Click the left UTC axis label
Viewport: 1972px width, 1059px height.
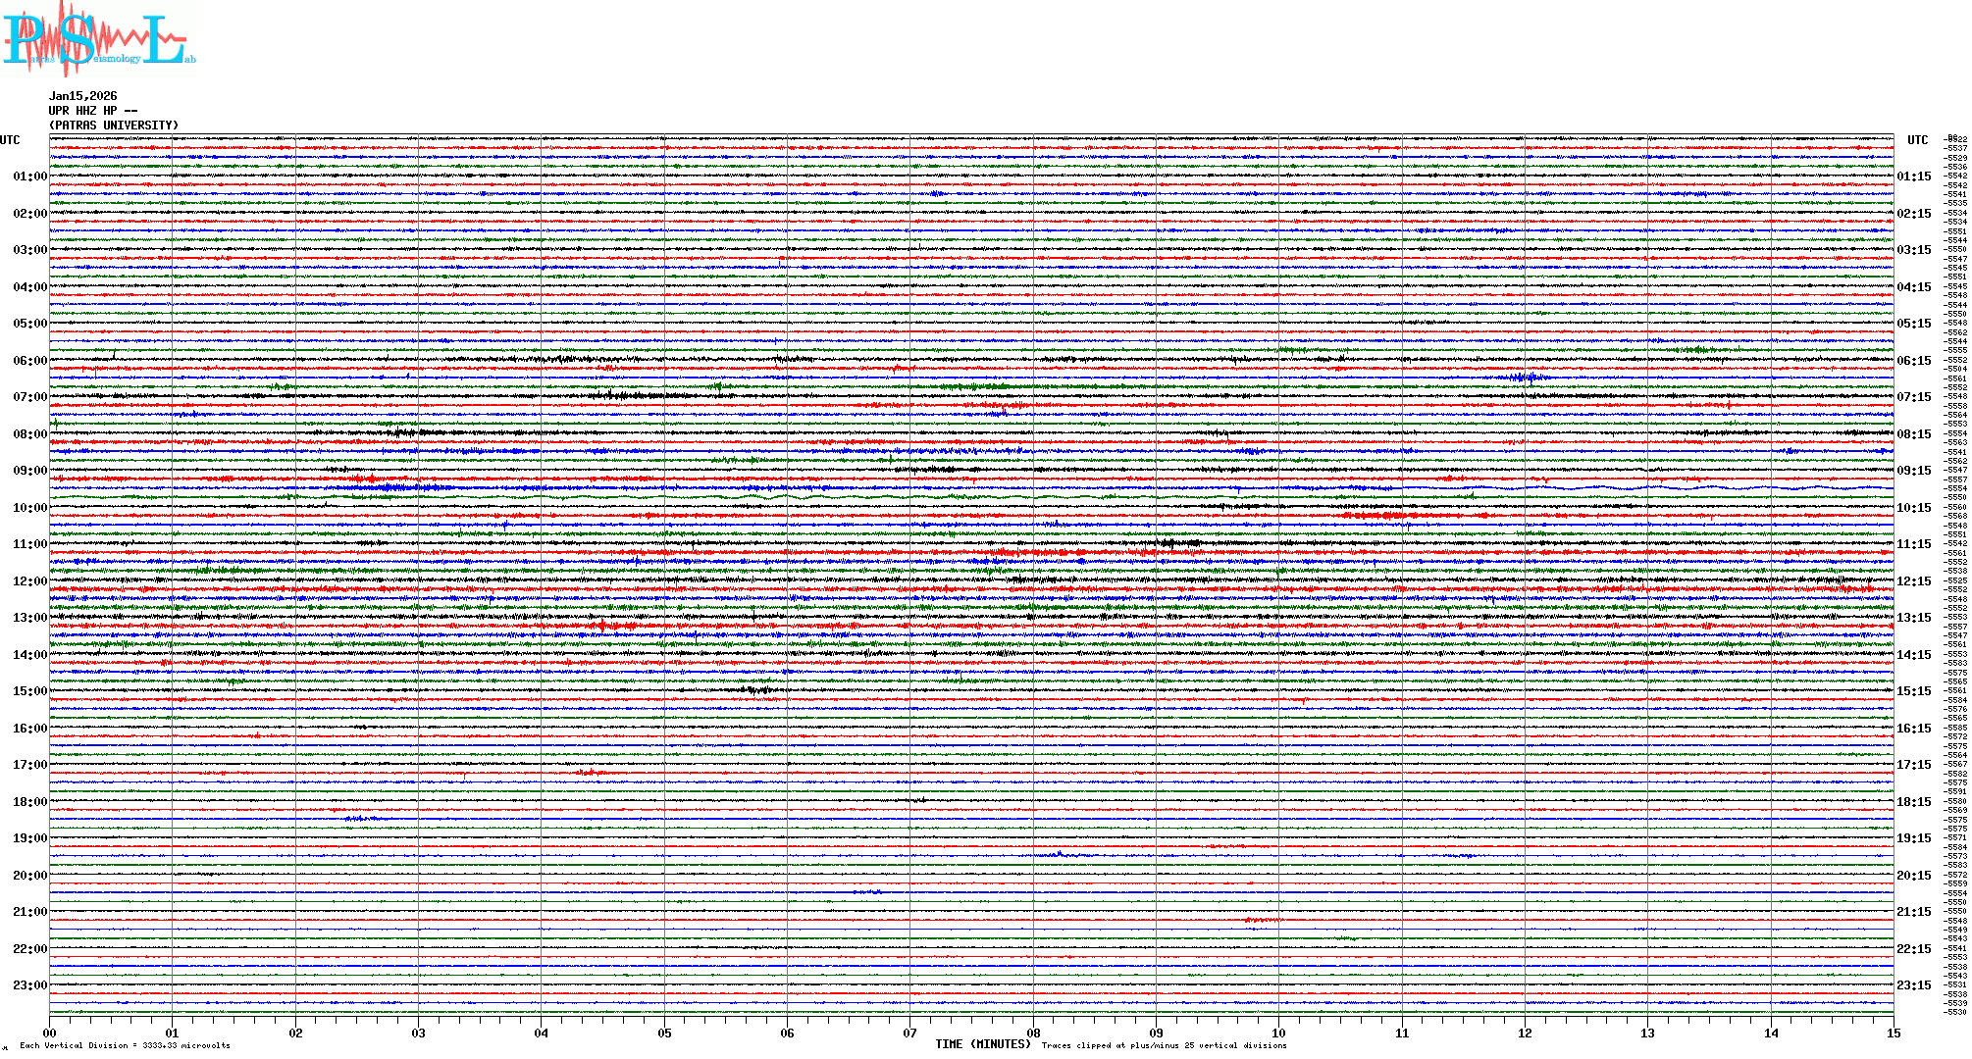pos(10,140)
